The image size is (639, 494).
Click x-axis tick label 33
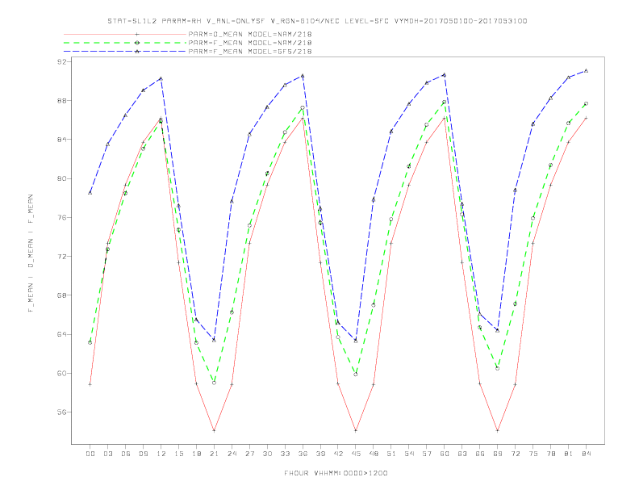[285, 454]
